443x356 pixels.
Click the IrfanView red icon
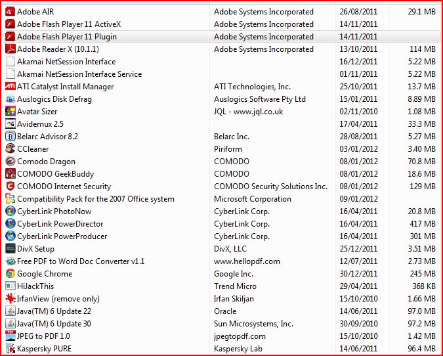point(11,299)
